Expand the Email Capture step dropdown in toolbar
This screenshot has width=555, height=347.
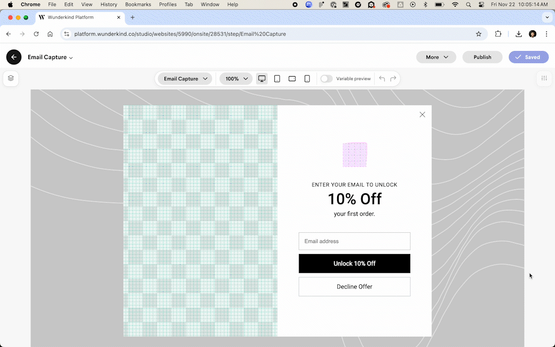(x=185, y=79)
